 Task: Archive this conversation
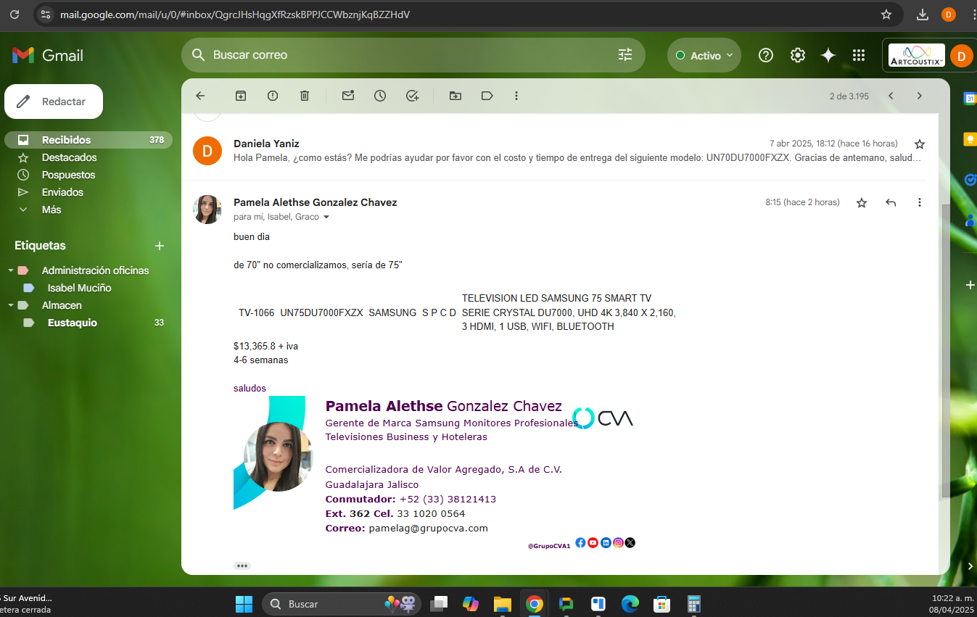click(241, 96)
